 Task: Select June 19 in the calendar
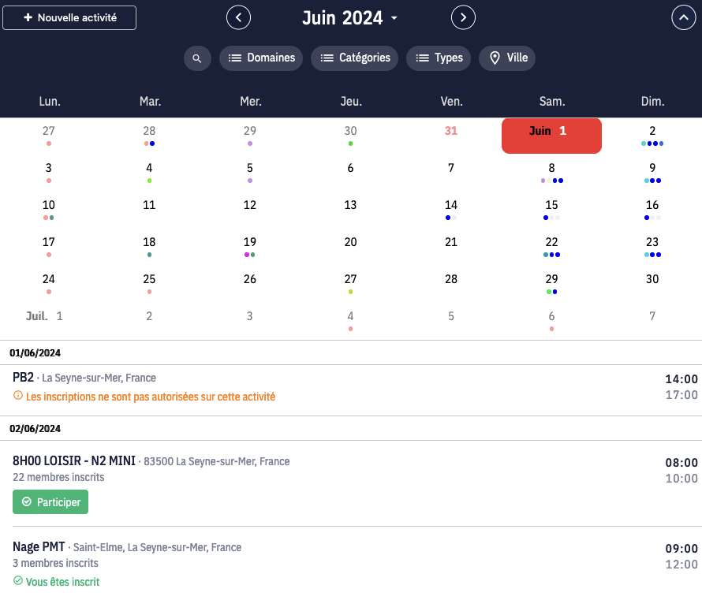pos(249,242)
